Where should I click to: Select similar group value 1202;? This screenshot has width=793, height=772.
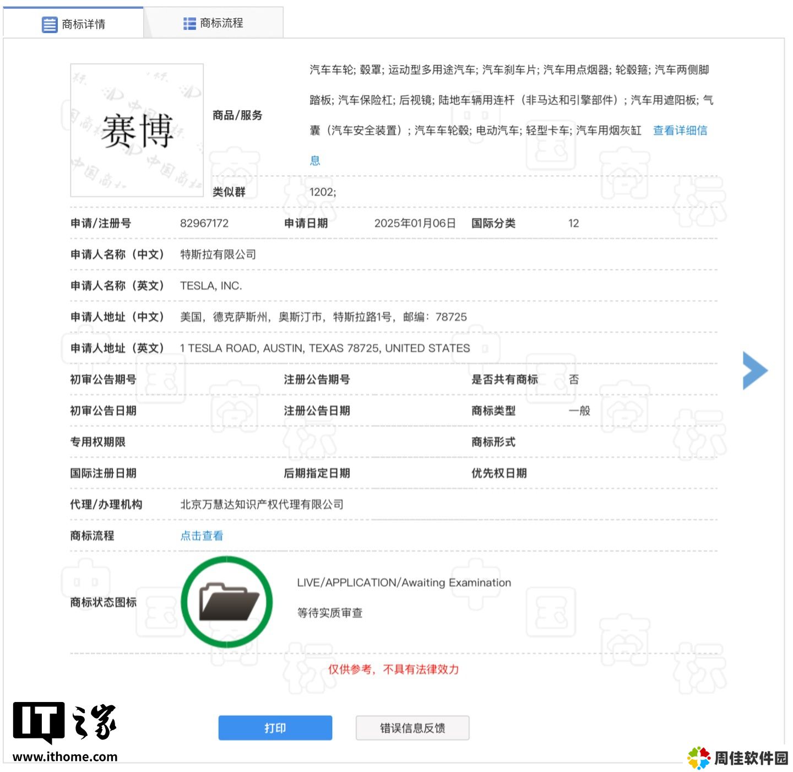323,192
